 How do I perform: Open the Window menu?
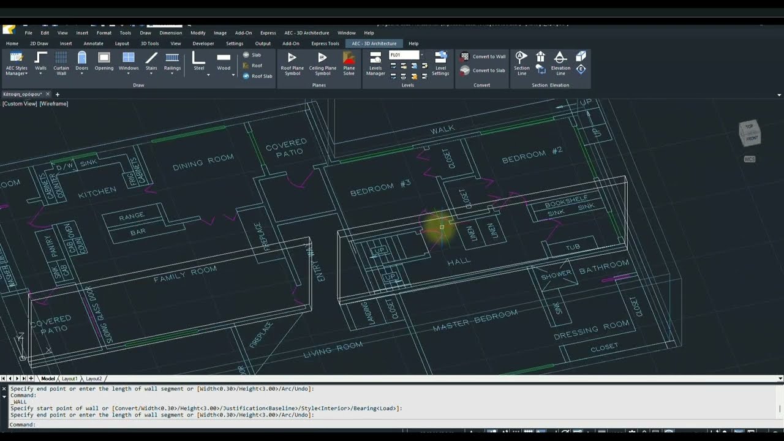point(347,33)
